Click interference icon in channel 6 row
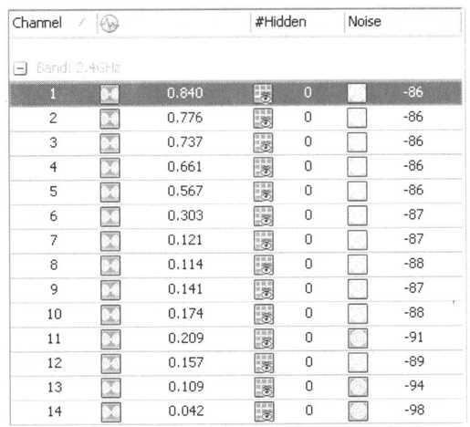 [110, 216]
